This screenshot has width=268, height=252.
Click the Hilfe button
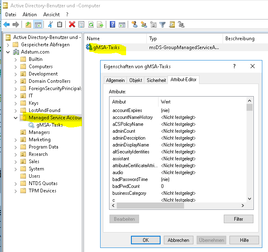244,240
